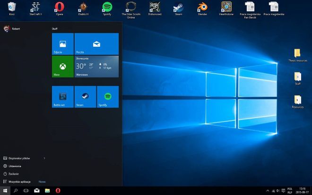Show hidden system tray icons

point(268,191)
